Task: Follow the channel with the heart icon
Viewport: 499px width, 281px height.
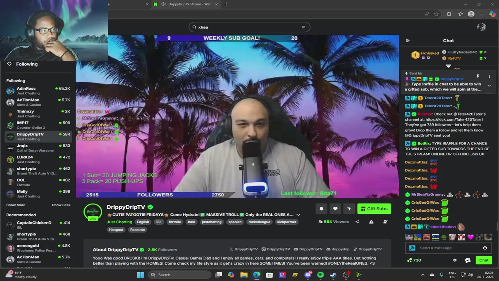Action: [x=335, y=209]
